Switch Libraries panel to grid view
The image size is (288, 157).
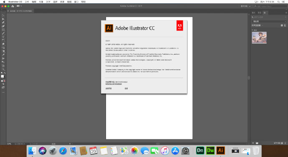tap(282, 25)
